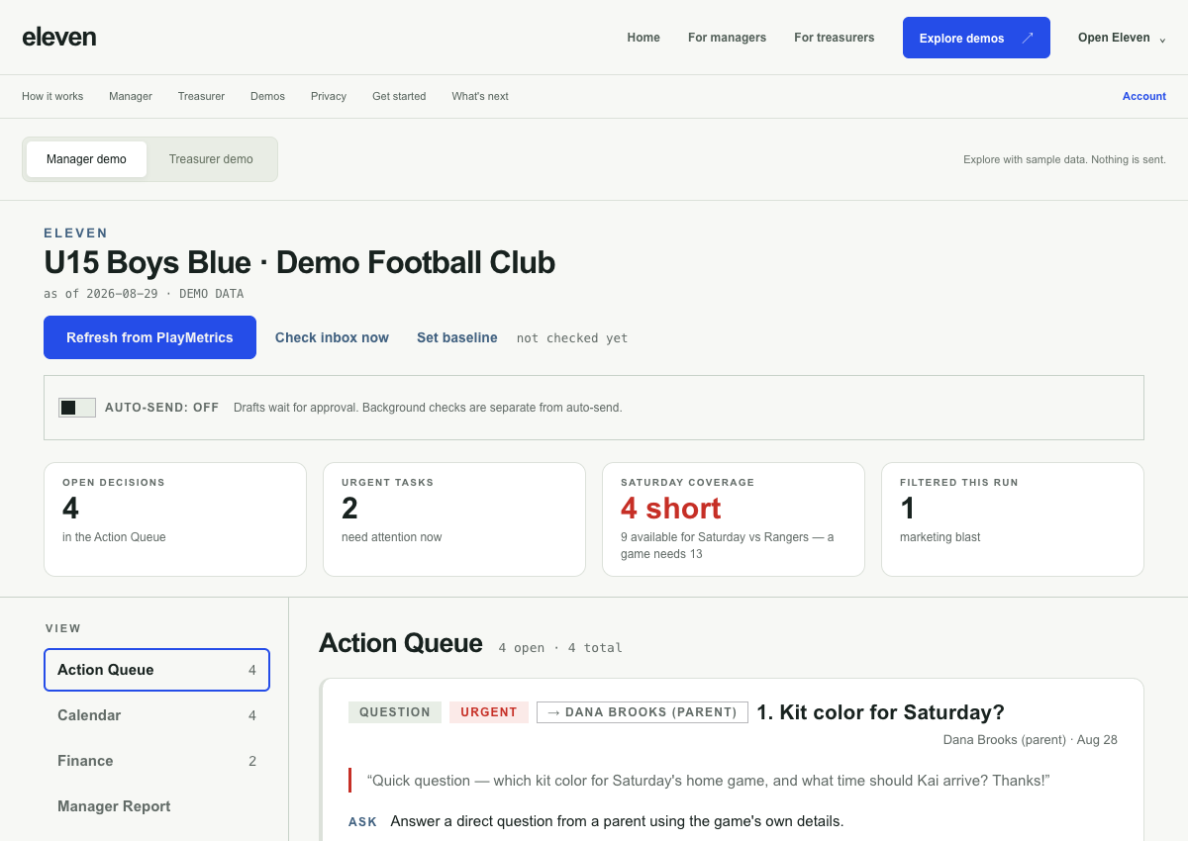Click the quoted parent message text
Screen dimensions: 1188x841
[708, 781]
